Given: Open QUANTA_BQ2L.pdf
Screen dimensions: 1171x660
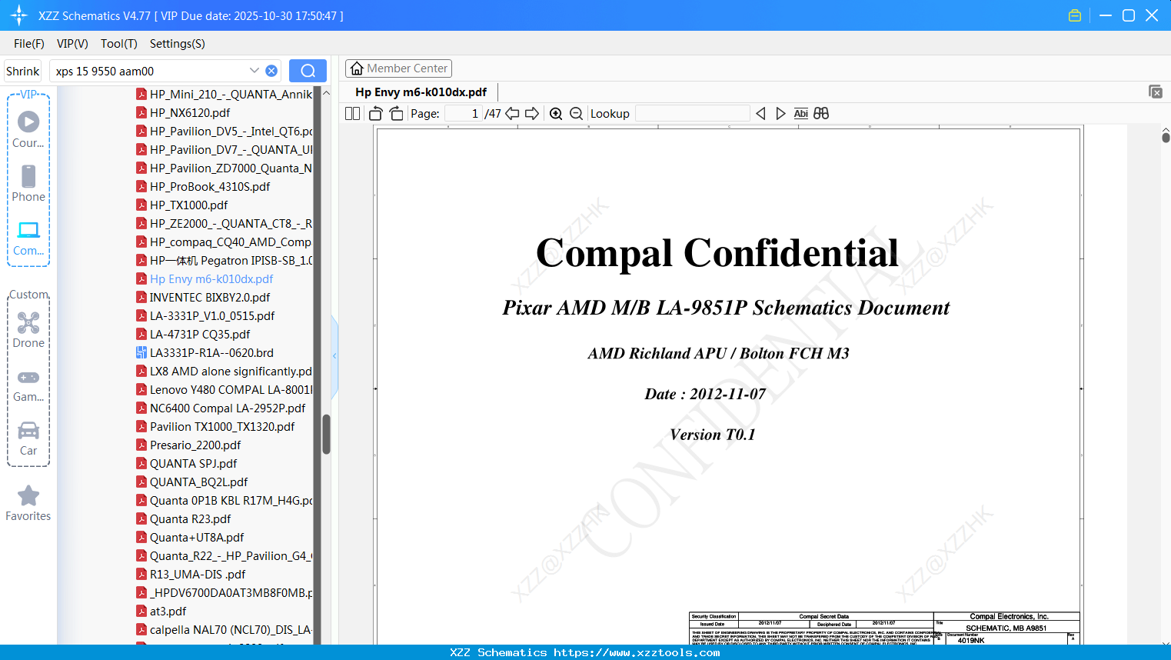Looking at the screenshot, I should coord(198,482).
